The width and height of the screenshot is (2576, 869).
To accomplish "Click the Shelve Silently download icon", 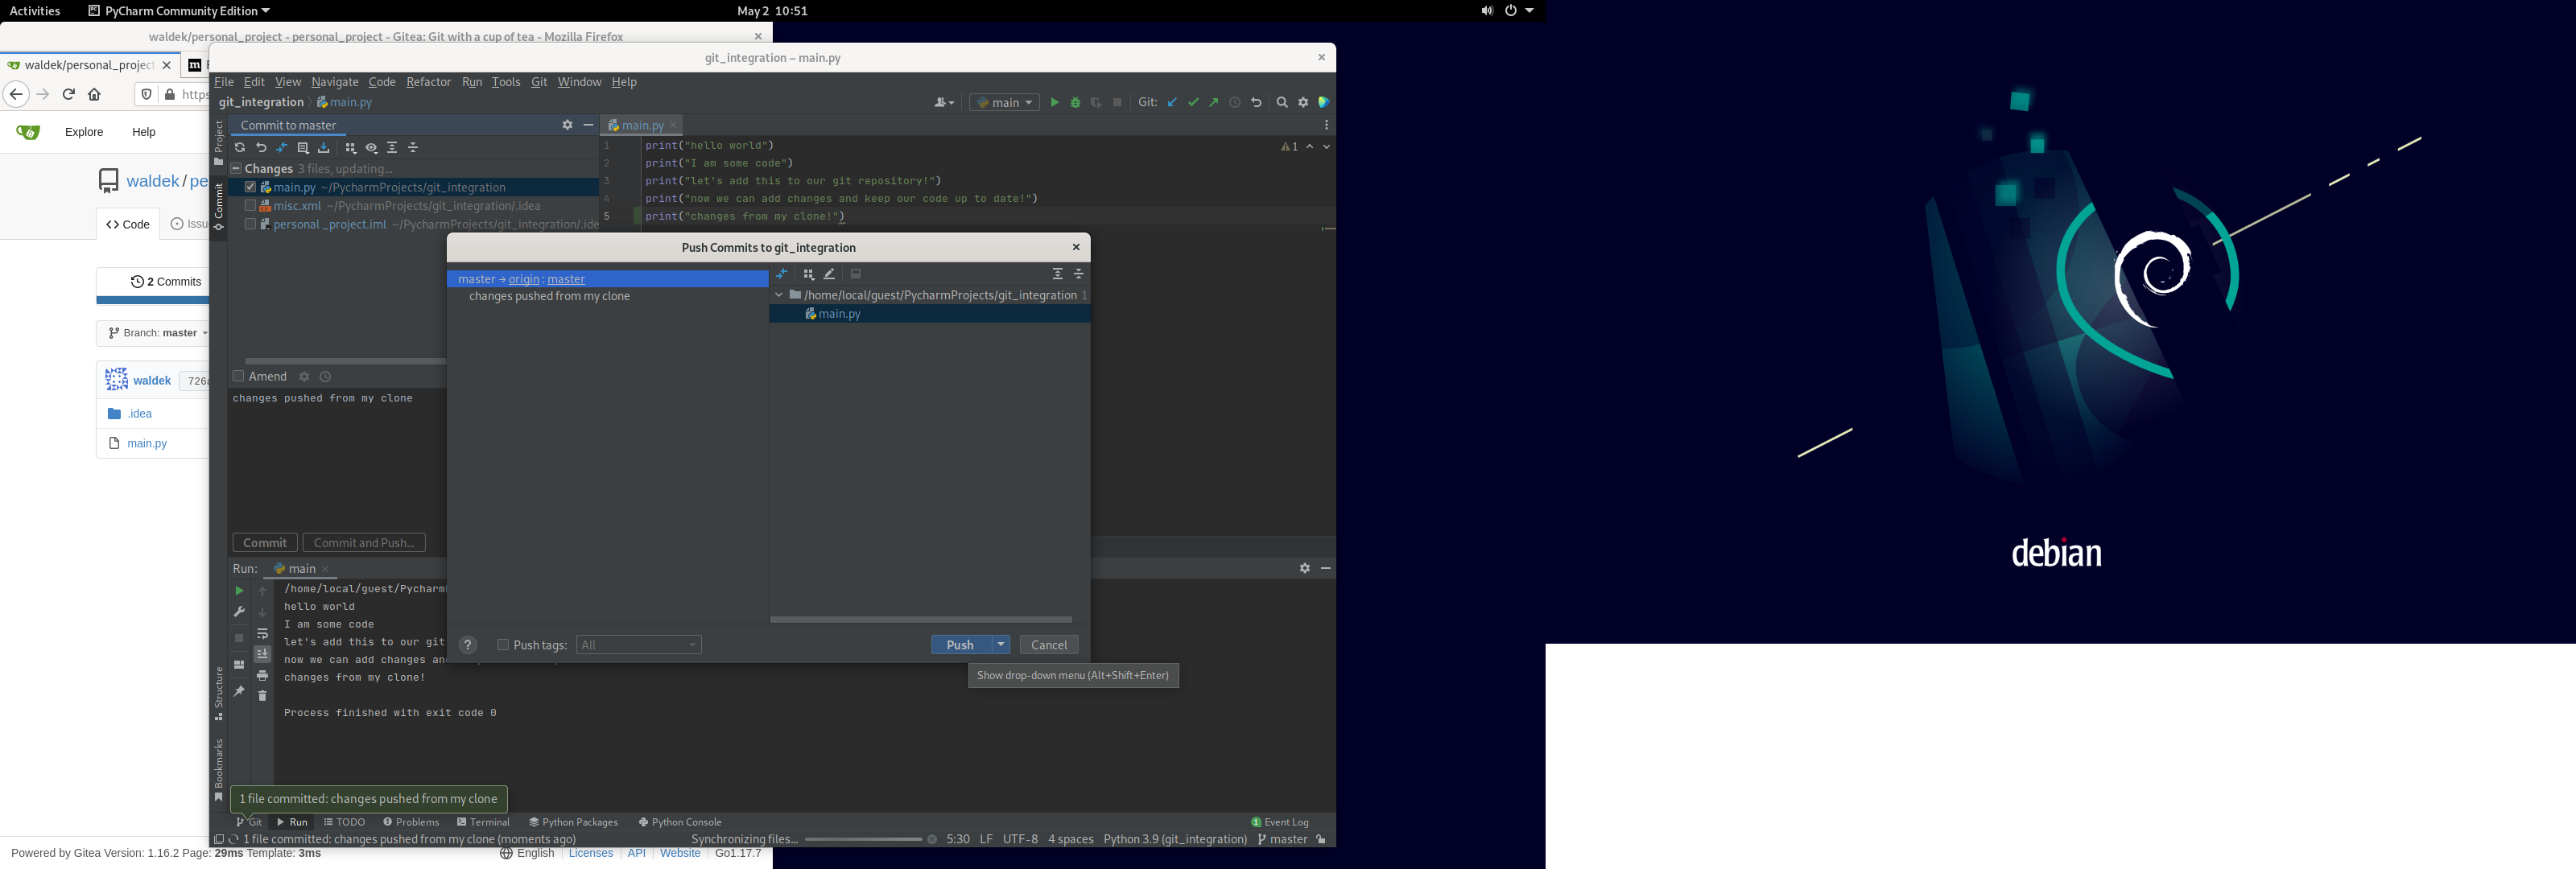I will click(x=324, y=148).
